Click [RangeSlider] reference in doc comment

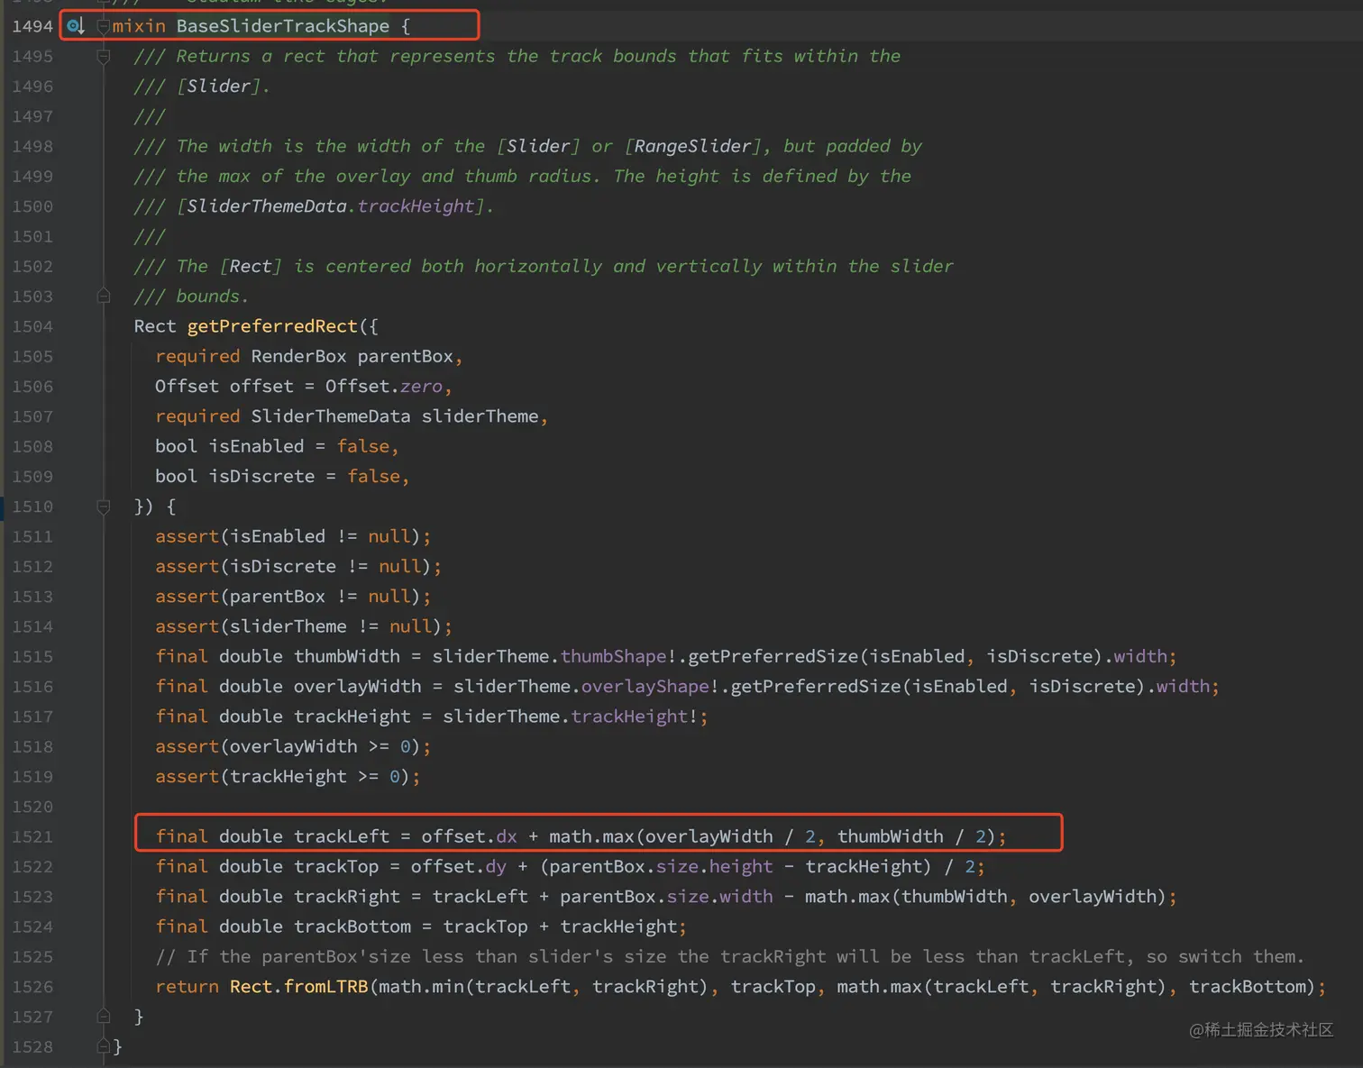point(693,146)
